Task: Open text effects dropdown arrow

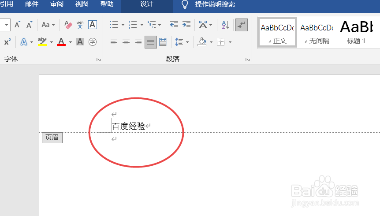Action: tap(31, 42)
